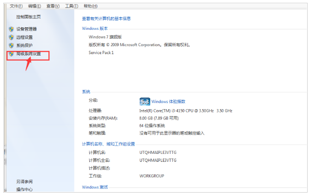Click the 5.3 experience index score badge

(x=145, y=102)
